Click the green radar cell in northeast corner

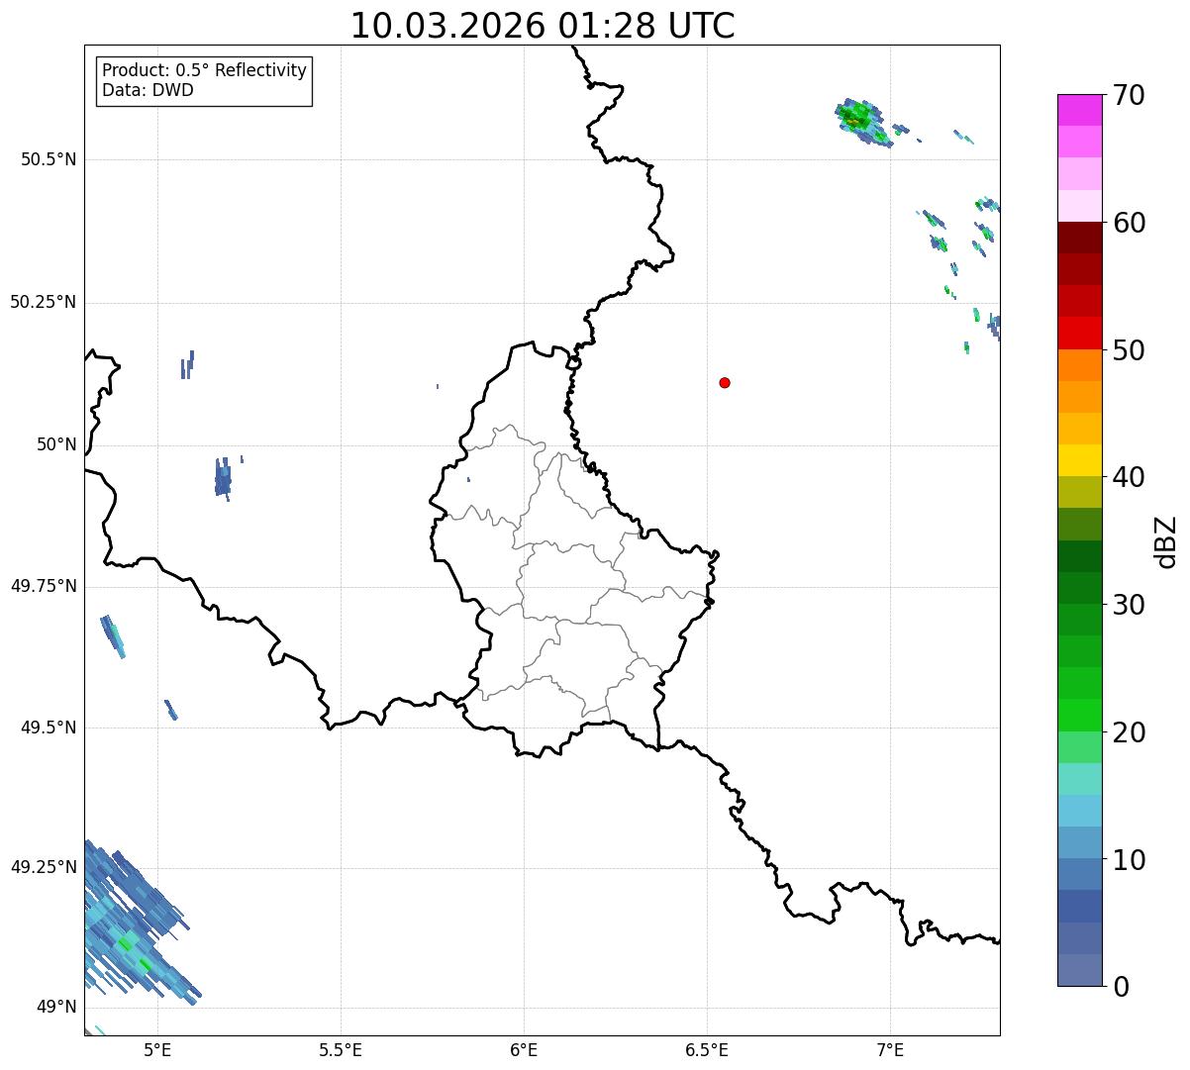[x=863, y=122]
